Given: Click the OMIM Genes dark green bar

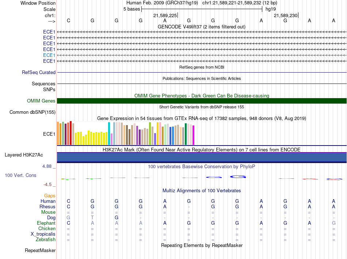Looking at the screenshot, I should coord(202,101).
